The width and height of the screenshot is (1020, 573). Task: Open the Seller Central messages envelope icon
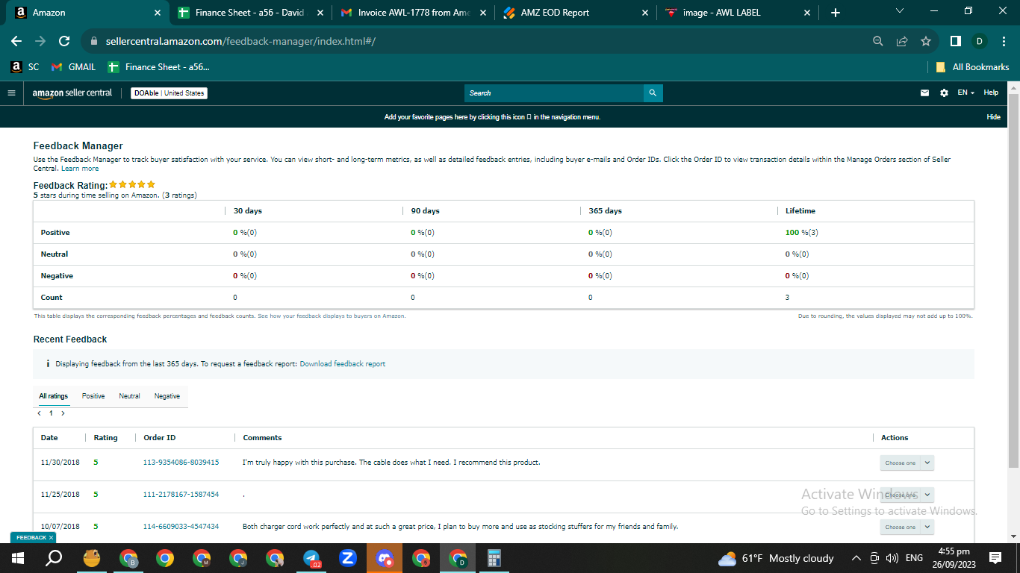(924, 93)
